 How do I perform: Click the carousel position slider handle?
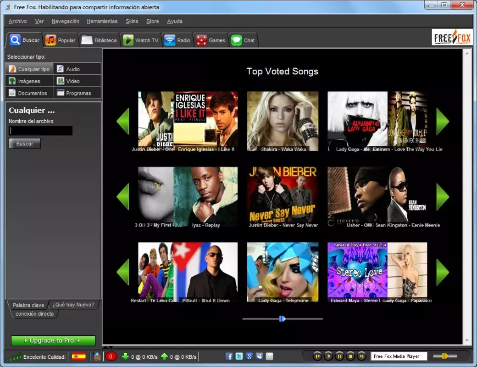(282, 319)
